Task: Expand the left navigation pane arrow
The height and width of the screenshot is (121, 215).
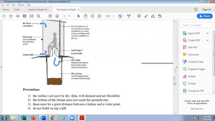Action: coord(1,67)
